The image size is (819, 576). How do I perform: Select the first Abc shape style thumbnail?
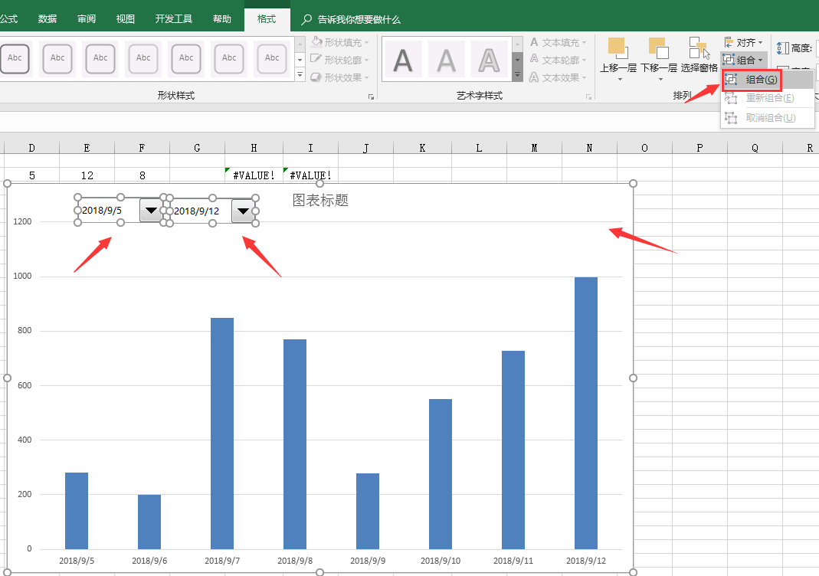pyautogui.click(x=15, y=58)
